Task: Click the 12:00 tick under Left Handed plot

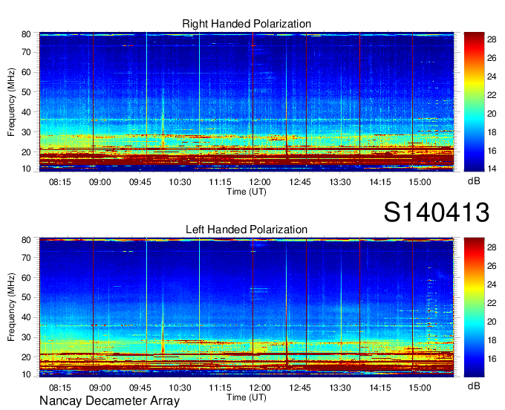Action: (260, 388)
